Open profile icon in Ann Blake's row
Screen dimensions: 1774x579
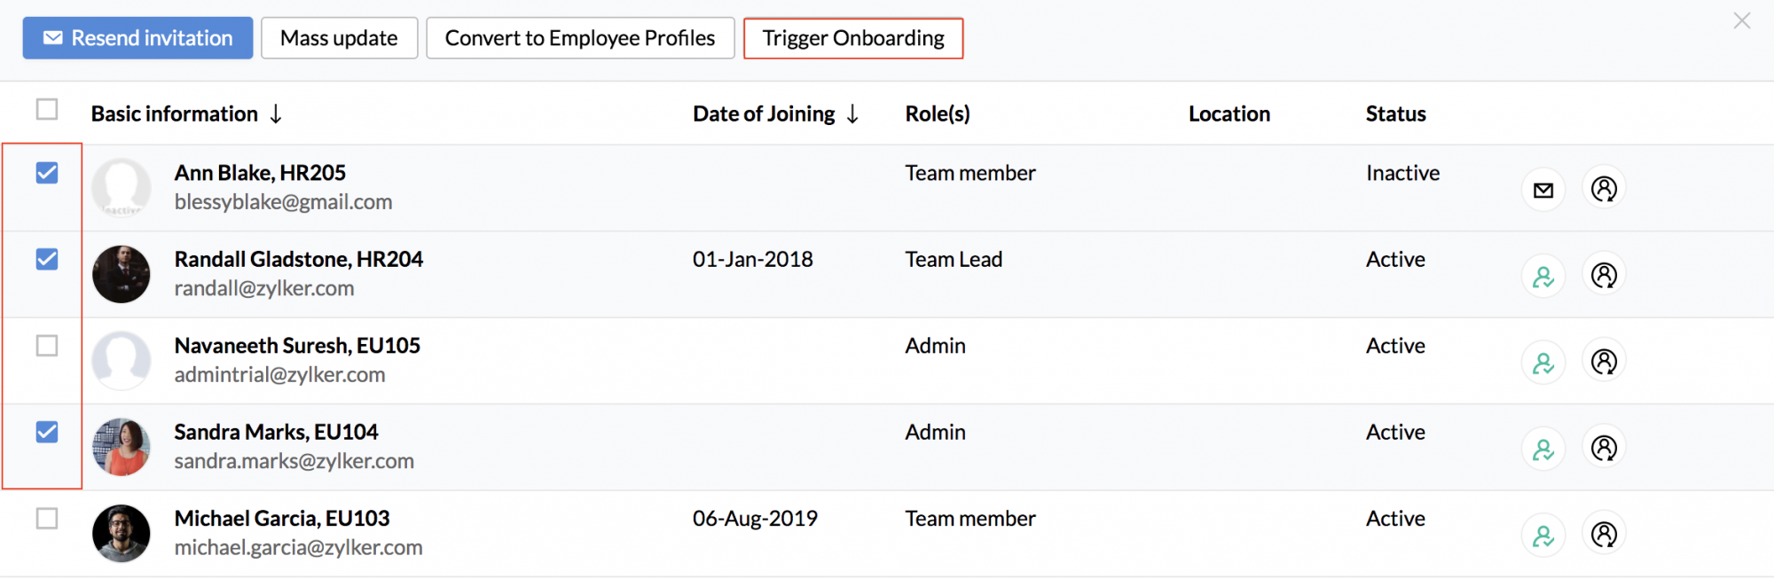(x=1604, y=189)
